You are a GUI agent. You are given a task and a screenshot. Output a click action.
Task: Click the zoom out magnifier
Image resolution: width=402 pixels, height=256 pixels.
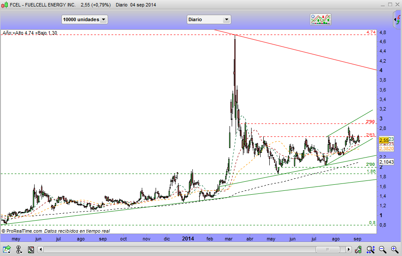(383, 250)
